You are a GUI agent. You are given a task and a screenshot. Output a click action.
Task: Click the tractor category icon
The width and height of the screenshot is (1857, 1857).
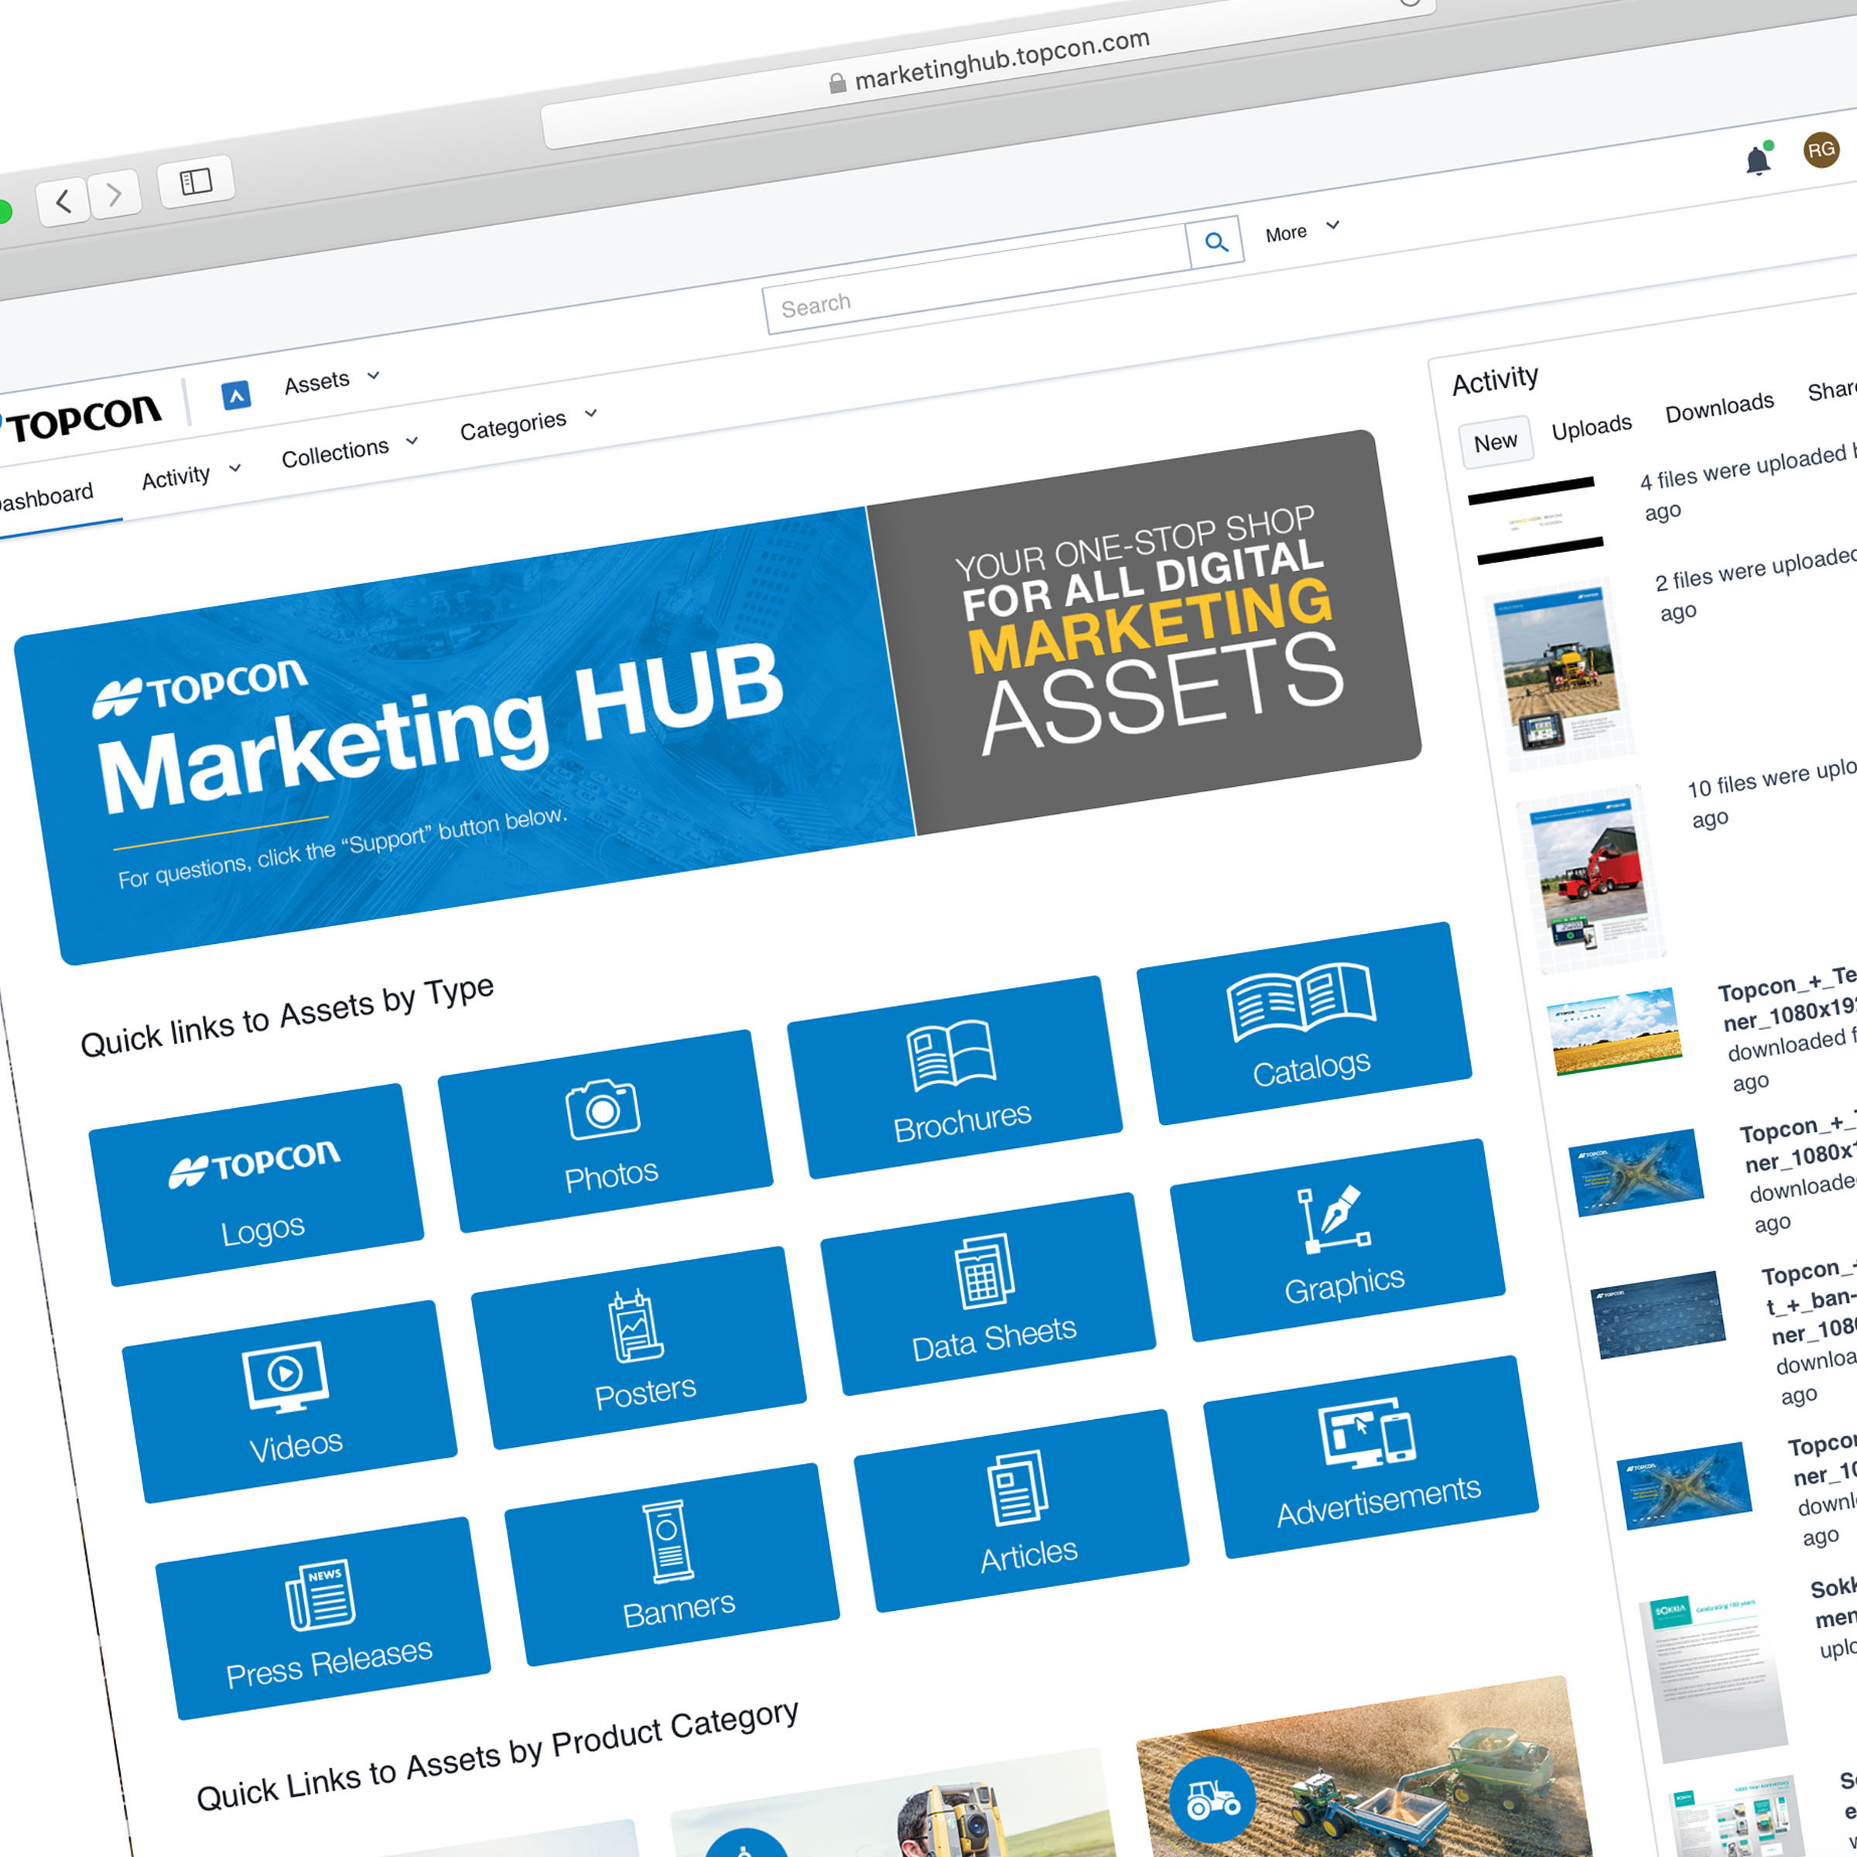tap(1212, 1799)
